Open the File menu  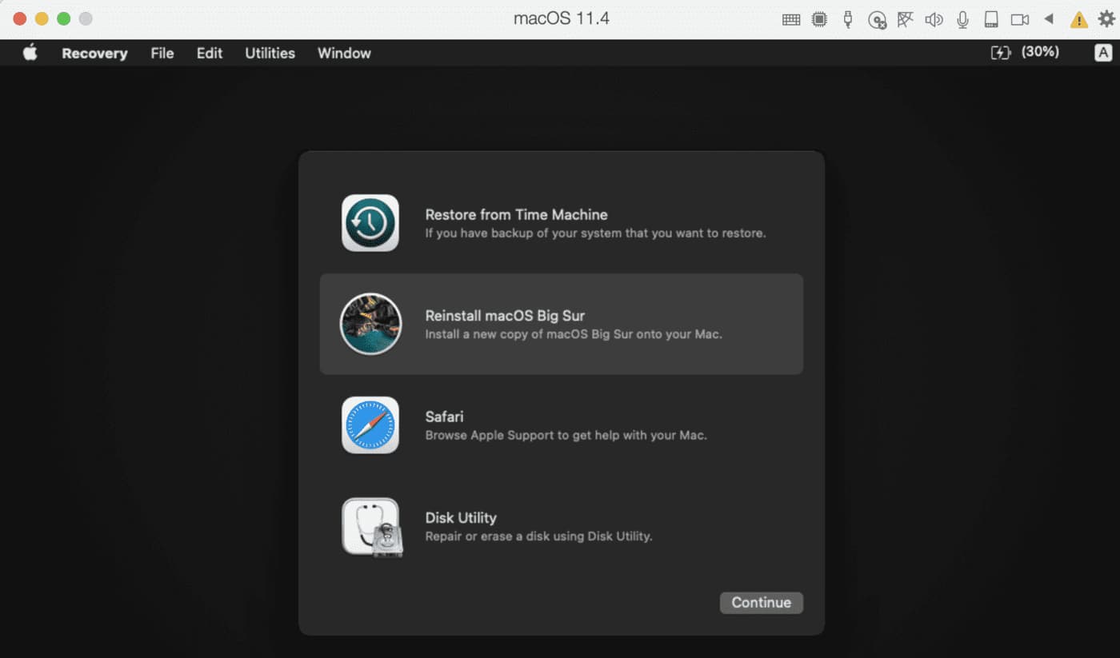[x=162, y=53]
